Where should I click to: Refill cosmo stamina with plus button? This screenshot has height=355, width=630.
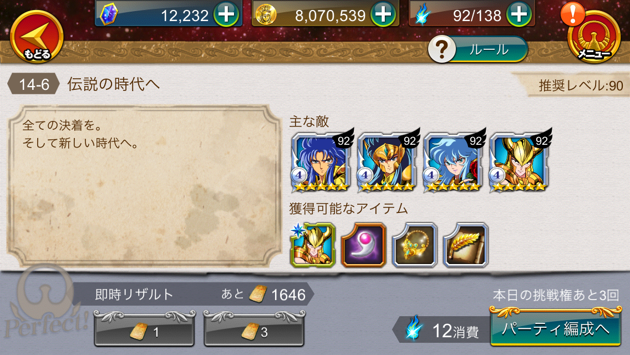[x=519, y=14]
